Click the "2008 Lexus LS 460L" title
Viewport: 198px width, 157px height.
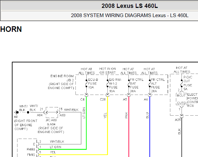click(x=130, y=6)
